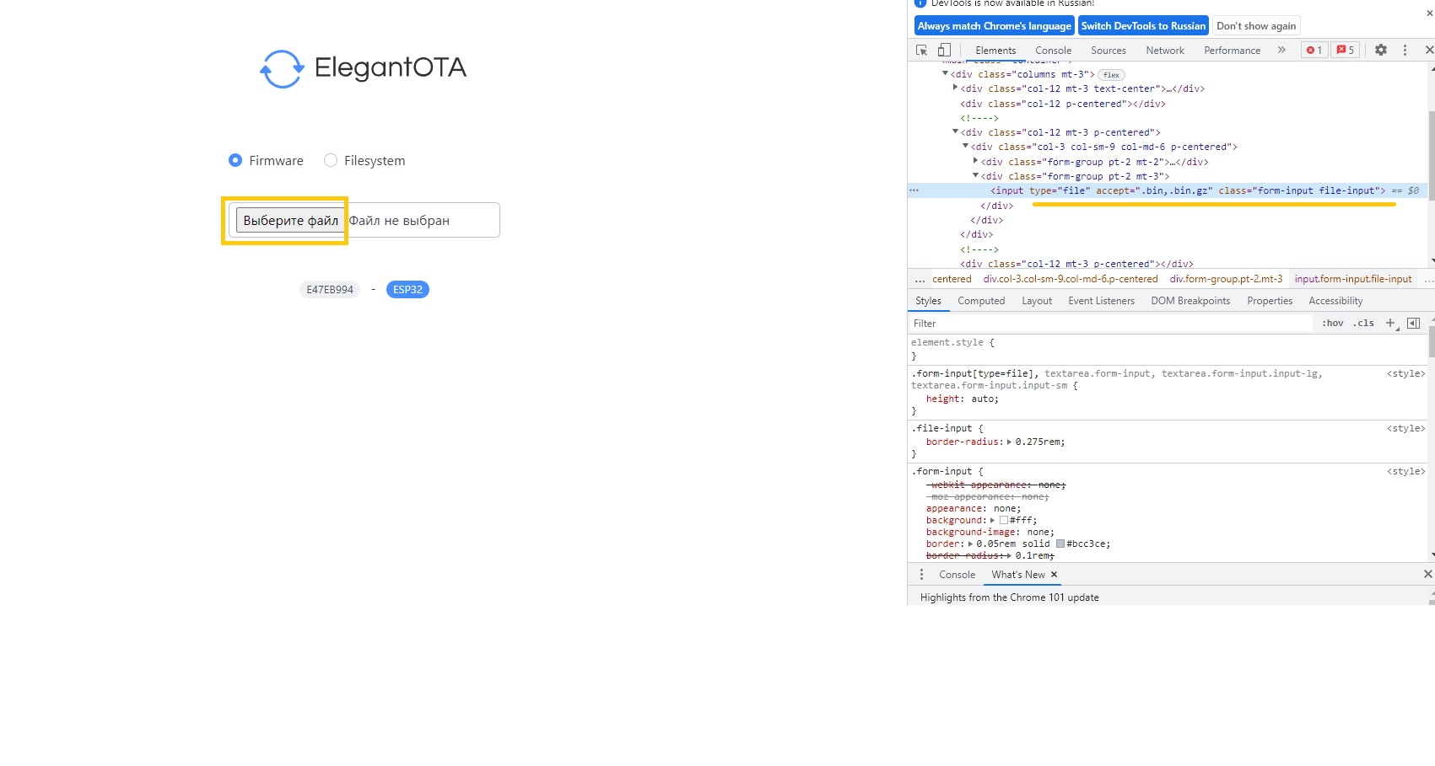Focus the Styles Filter input field
1435x766 pixels.
1111,324
